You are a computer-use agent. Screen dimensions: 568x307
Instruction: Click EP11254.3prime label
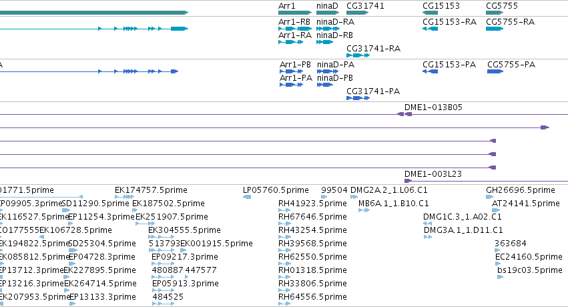coord(101,217)
